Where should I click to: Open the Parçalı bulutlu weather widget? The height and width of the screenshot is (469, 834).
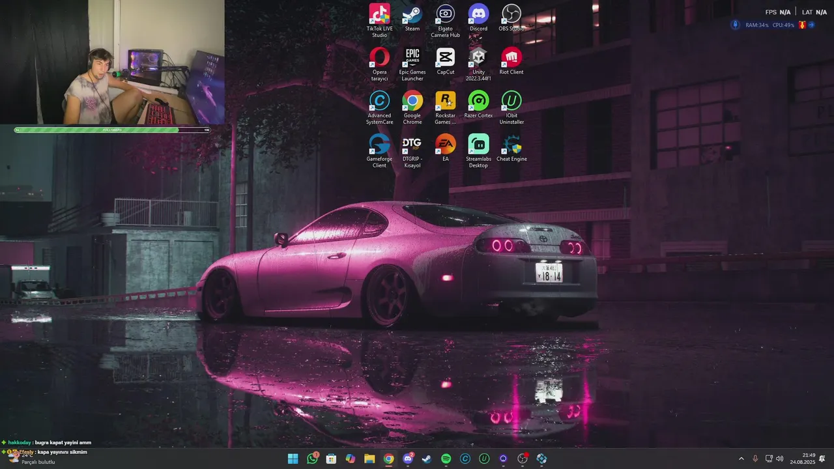click(31, 458)
